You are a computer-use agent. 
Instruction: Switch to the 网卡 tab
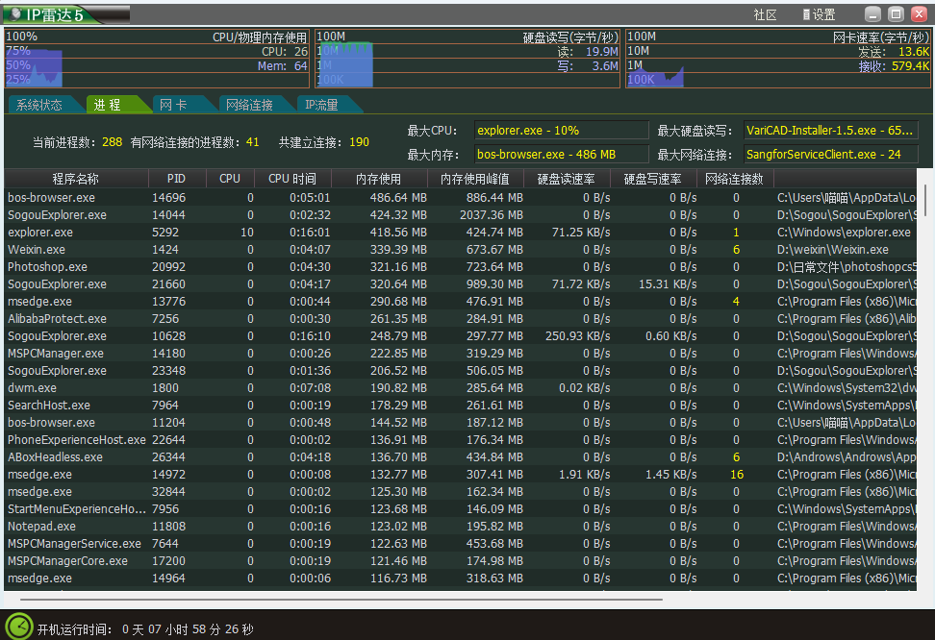coord(173,105)
